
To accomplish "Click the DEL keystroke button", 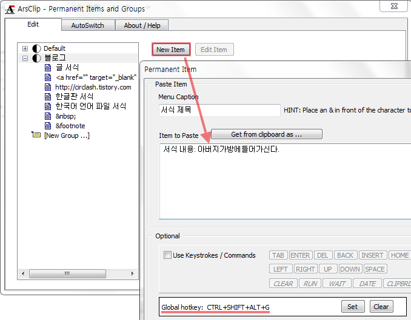I will (x=323, y=255).
